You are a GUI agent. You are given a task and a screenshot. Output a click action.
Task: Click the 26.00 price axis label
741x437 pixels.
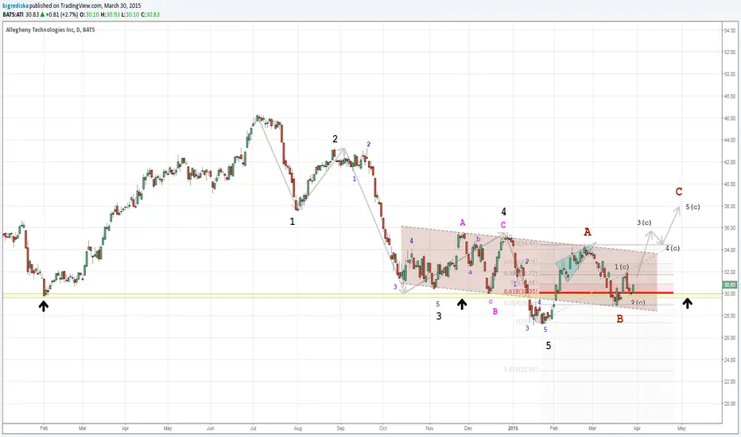(x=730, y=338)
